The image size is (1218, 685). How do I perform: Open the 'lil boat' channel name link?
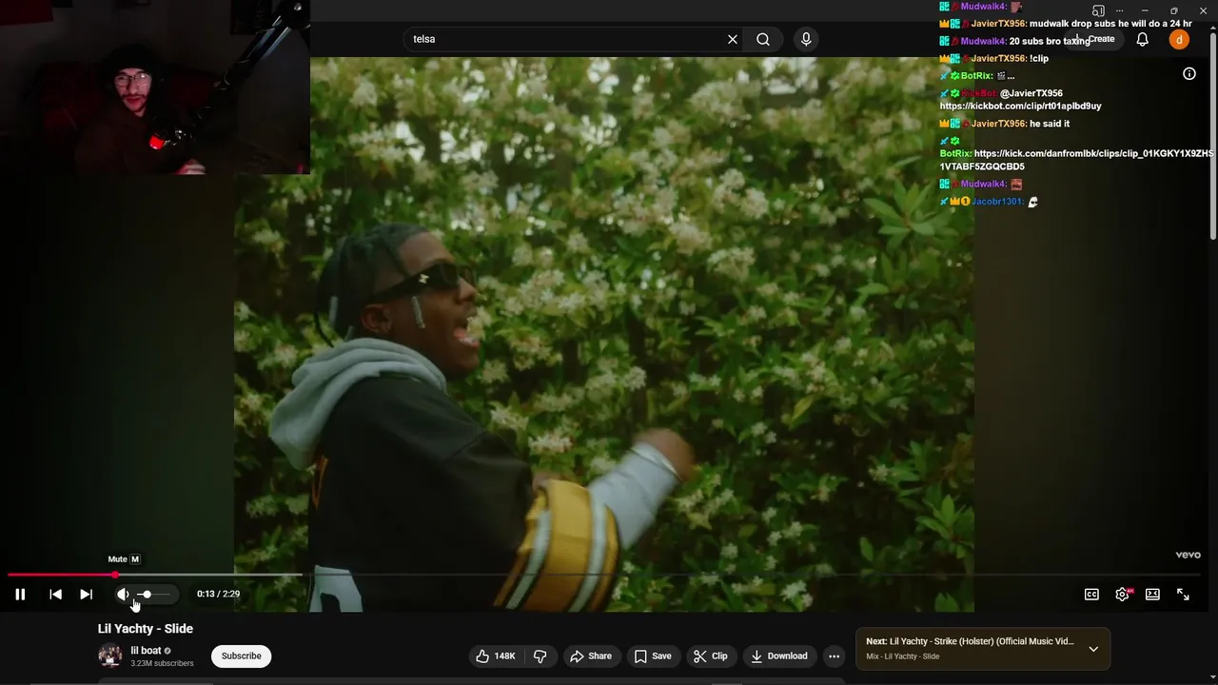(146, 651)
